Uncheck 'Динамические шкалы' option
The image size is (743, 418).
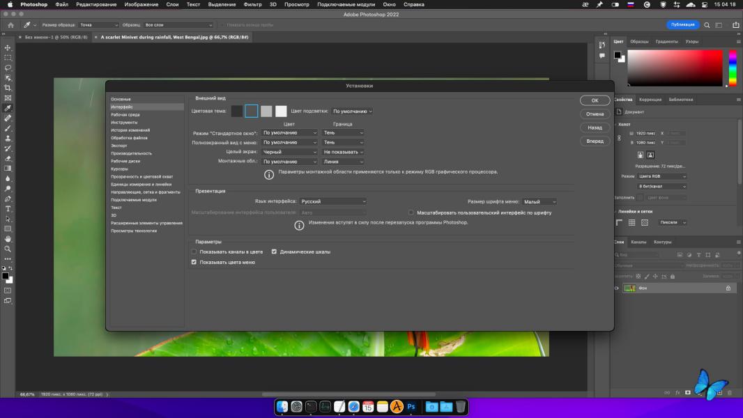tap(274, 251)
